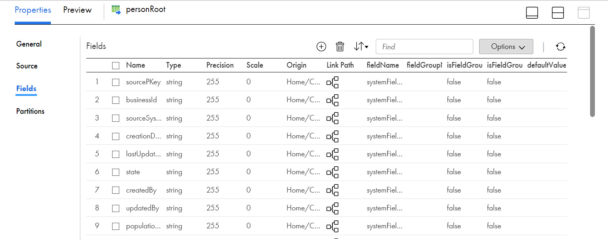Open the sort fields dropdown

pyautogui.click(x=361, y=47)
